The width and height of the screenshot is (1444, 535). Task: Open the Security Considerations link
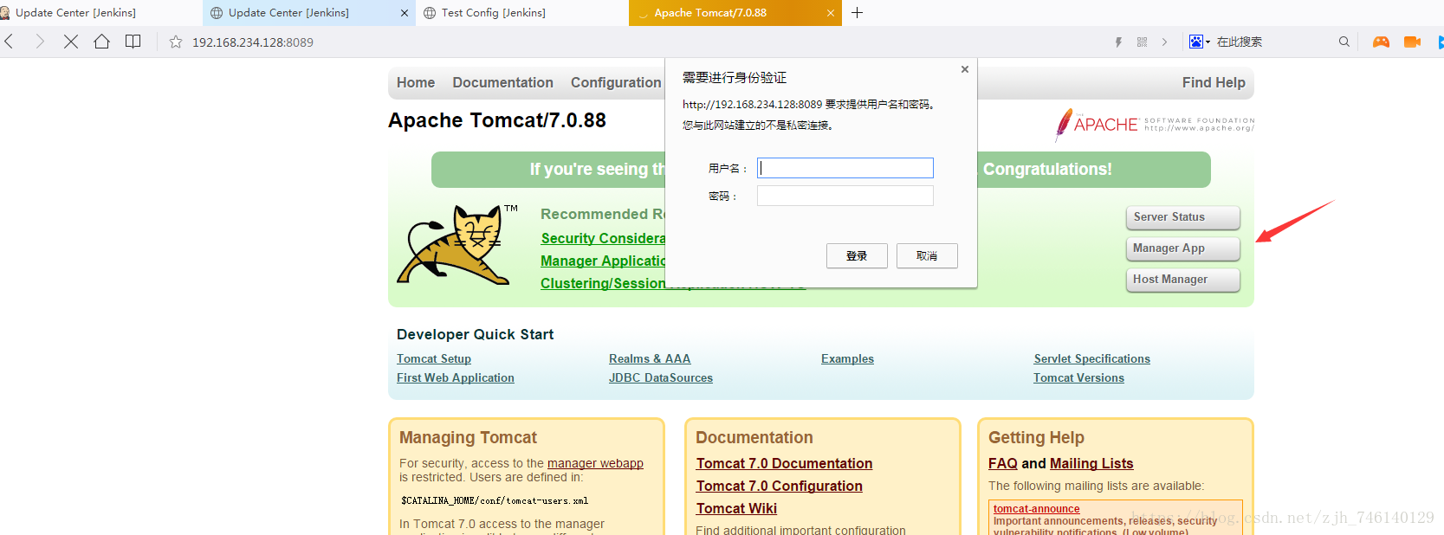[x=603, y=238]
